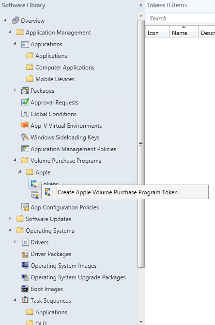Select the App Configuration Policies icon
This screenshot has width=215, height=325.
(25, 207)
